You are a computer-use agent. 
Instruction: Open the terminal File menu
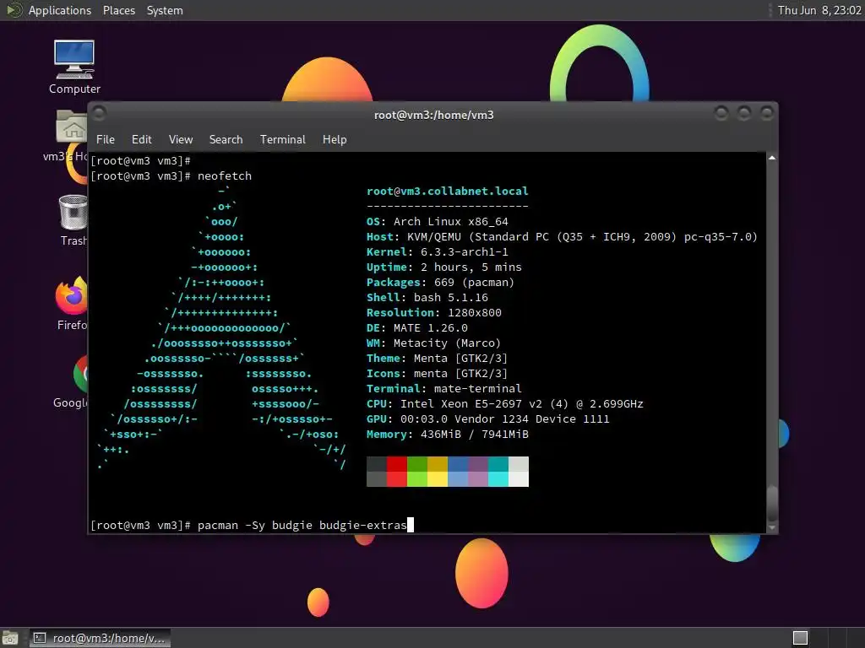pos(106,139)
